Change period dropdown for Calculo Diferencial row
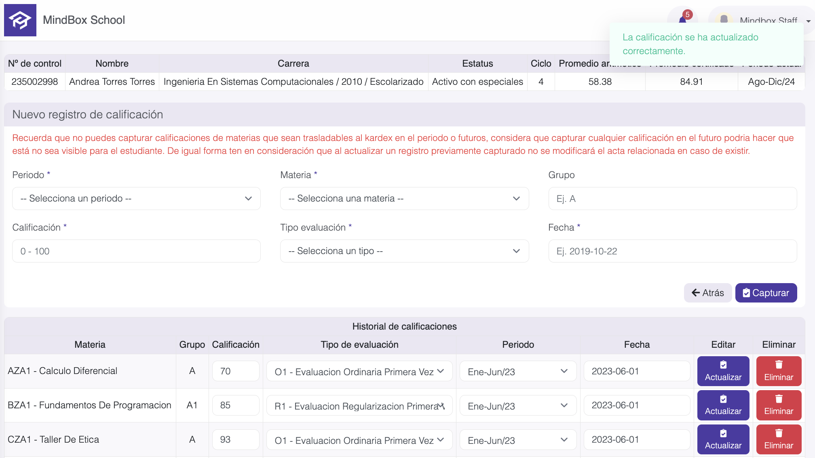 [517, 372]
